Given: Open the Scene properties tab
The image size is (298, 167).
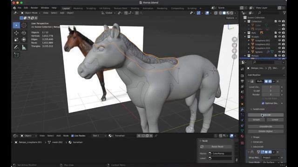Looking at the screenshot, I should pyautogui.click(x=242, y=92).
